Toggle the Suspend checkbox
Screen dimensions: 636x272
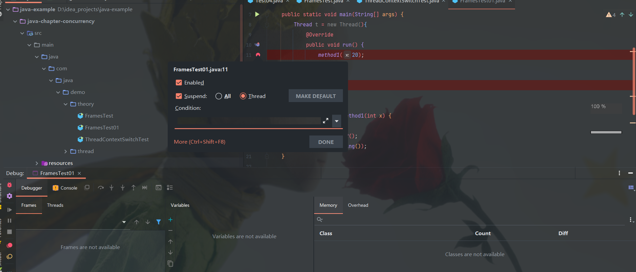click(x=179, y=96)
